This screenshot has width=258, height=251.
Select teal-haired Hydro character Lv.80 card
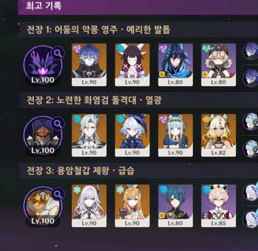tap(175, 206)
